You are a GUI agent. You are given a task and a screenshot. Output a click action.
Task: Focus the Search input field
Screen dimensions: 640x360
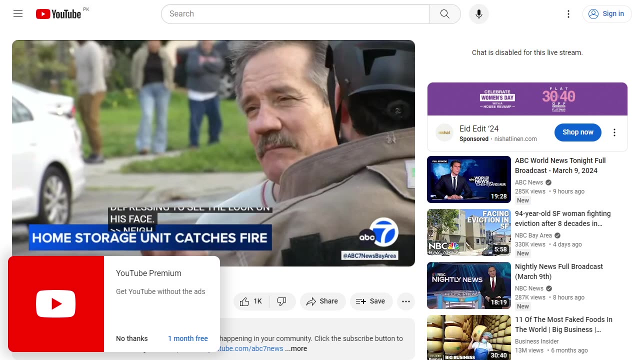[295, 14]
